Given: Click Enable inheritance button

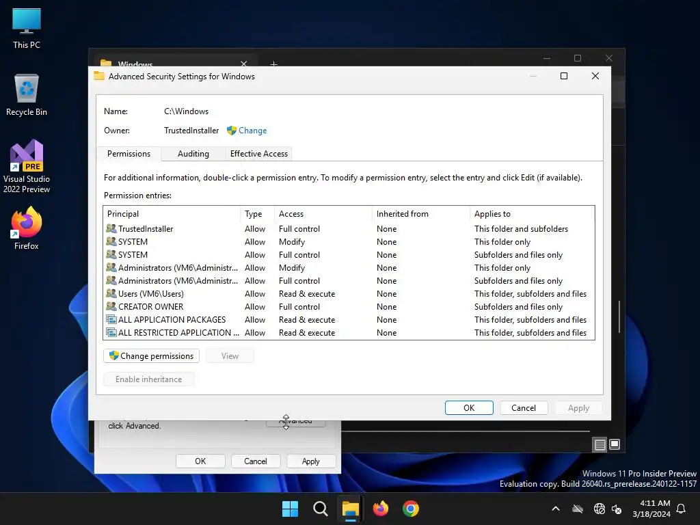Looking at the screenshot, I should tap(148, 379).
